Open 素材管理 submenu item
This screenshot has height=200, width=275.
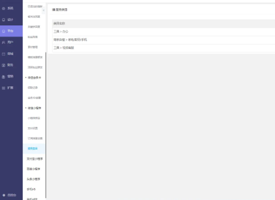pyautogui.click(x=32, y=47)
